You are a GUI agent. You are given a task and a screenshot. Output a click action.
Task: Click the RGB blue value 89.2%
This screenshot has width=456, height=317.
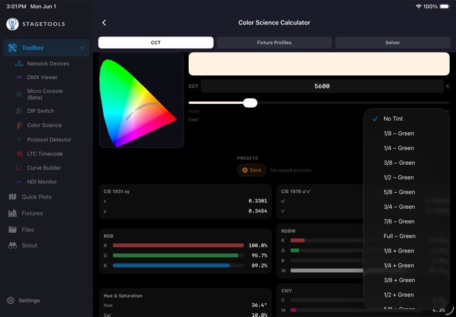point(259,266)
